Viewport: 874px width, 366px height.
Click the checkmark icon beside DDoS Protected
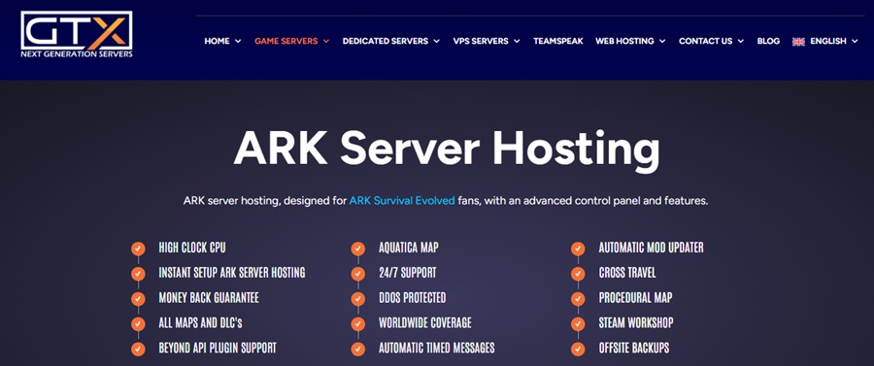357,299
